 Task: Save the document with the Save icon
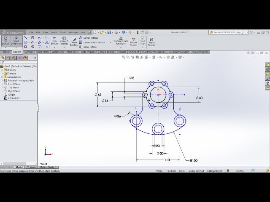(x=109, y=32)
